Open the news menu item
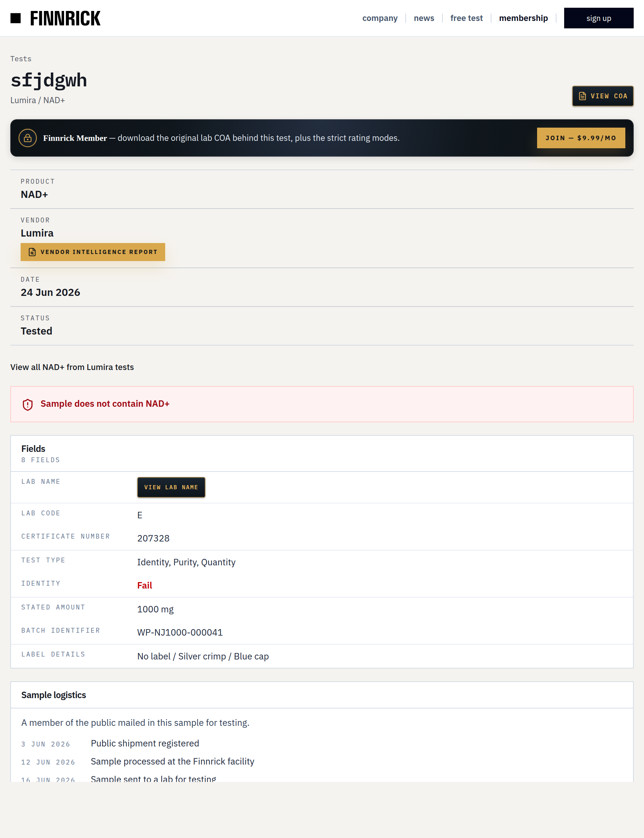Viewport: 644px width, 838px height. [x=424, y=18]
